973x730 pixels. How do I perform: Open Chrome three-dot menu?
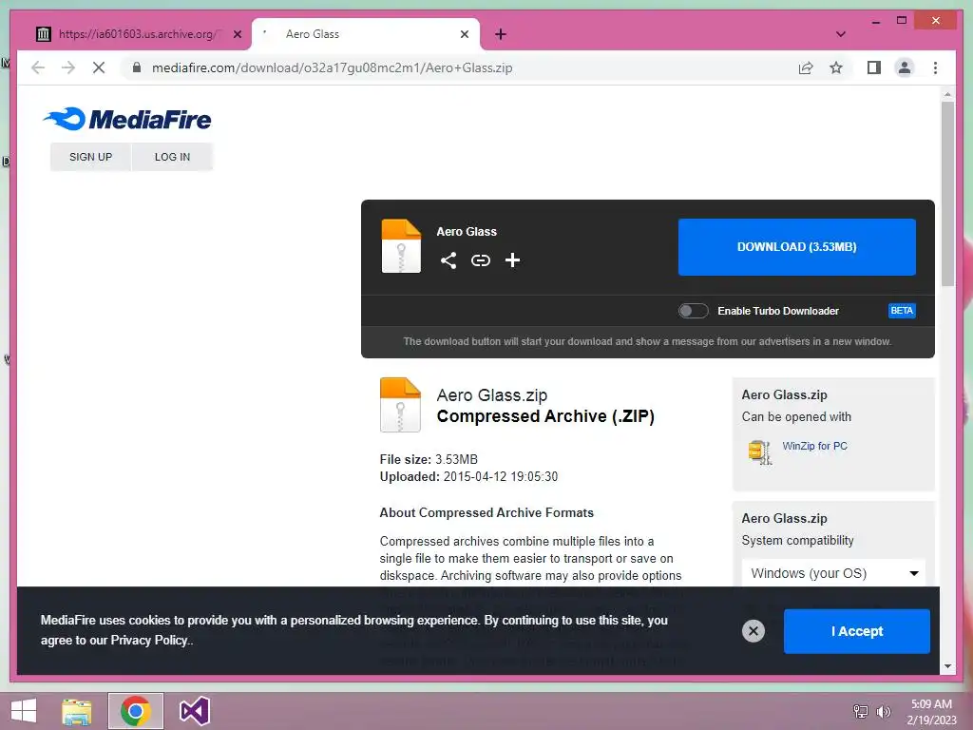(x=935, y=67)
